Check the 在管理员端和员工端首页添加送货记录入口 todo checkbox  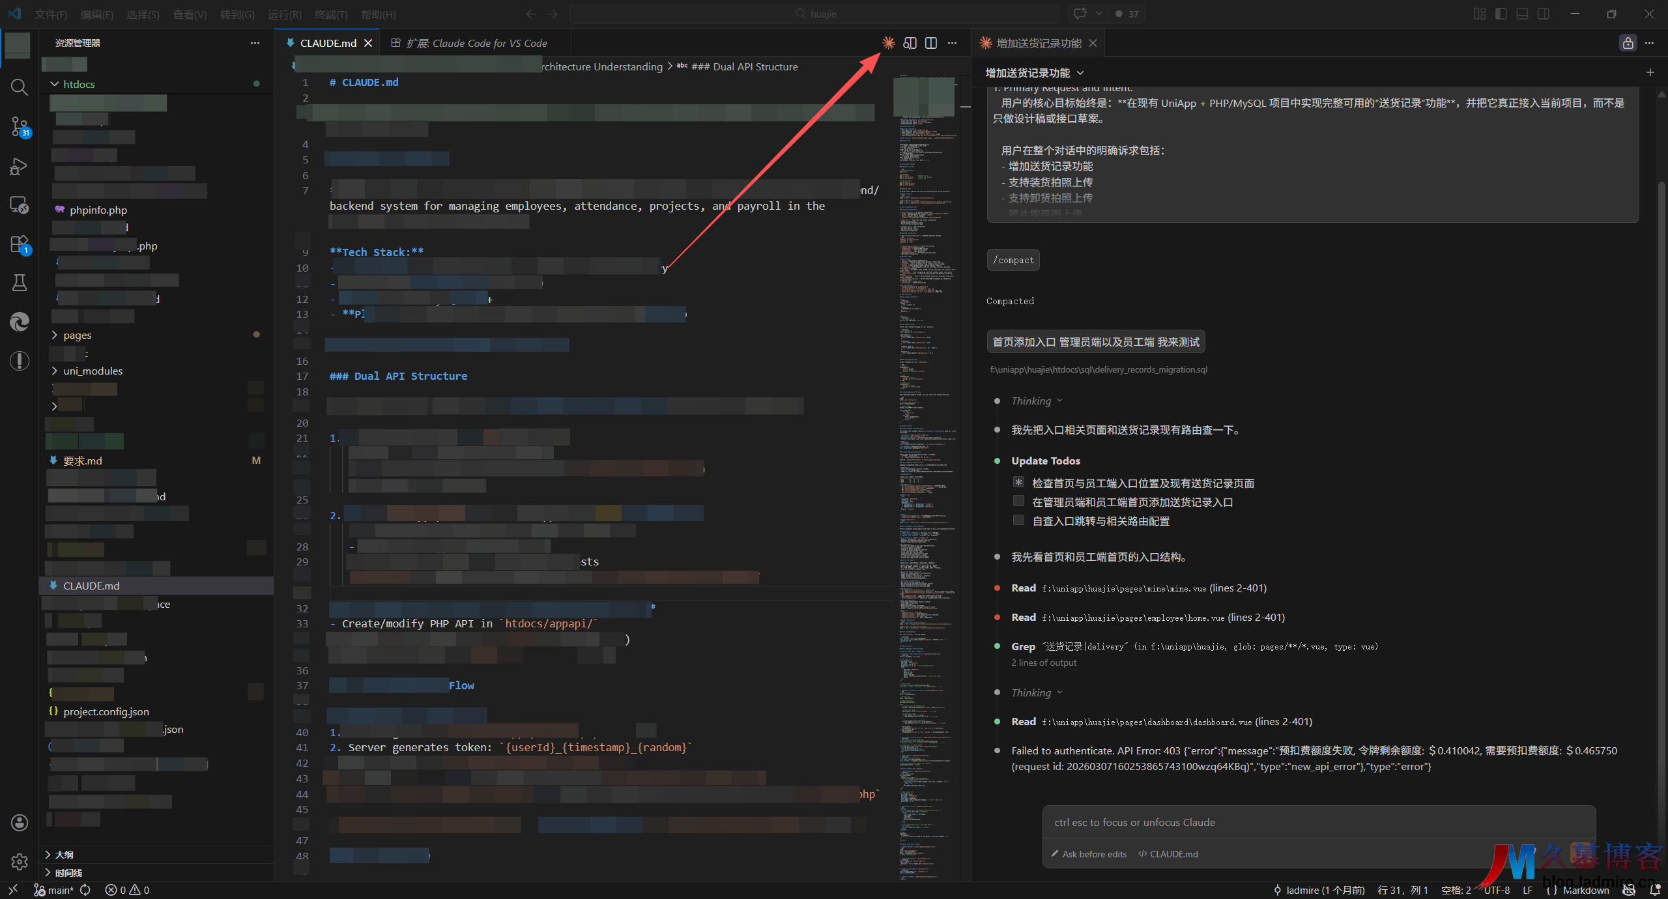1018,501
